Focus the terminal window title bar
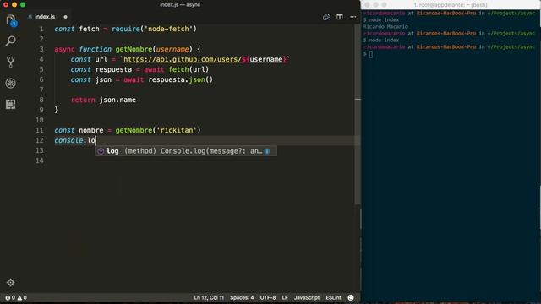Image resolution: width=541 pixels, height=304 pixels. point(451,5)
